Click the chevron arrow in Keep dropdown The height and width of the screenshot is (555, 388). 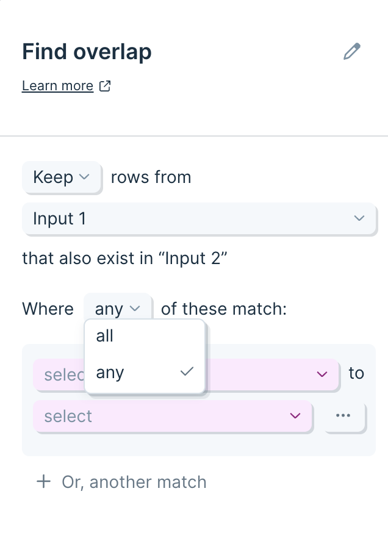click(x=84, y=177)
